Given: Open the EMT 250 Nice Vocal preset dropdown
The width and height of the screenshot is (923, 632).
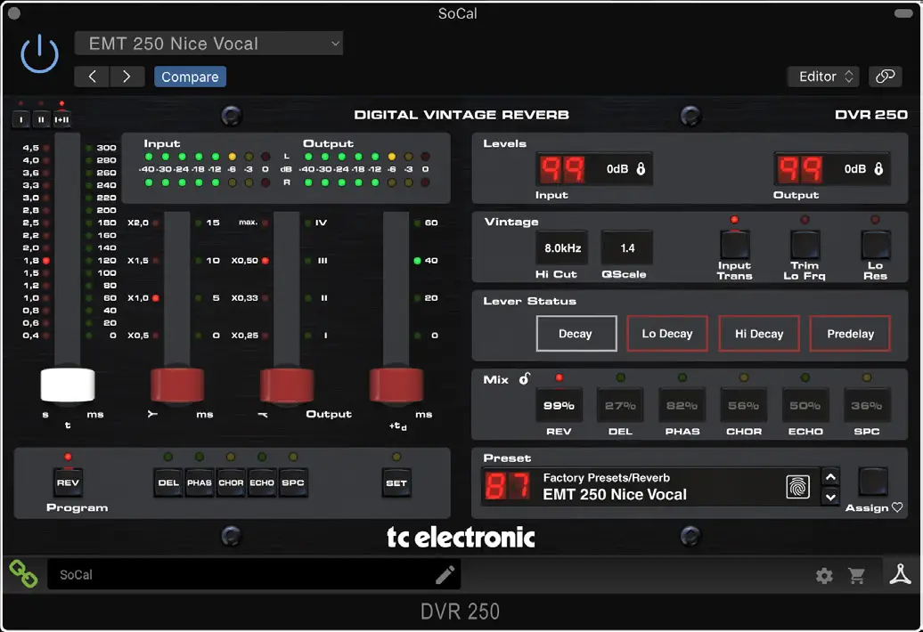Looking at the screenshot, I should [208, 43].
